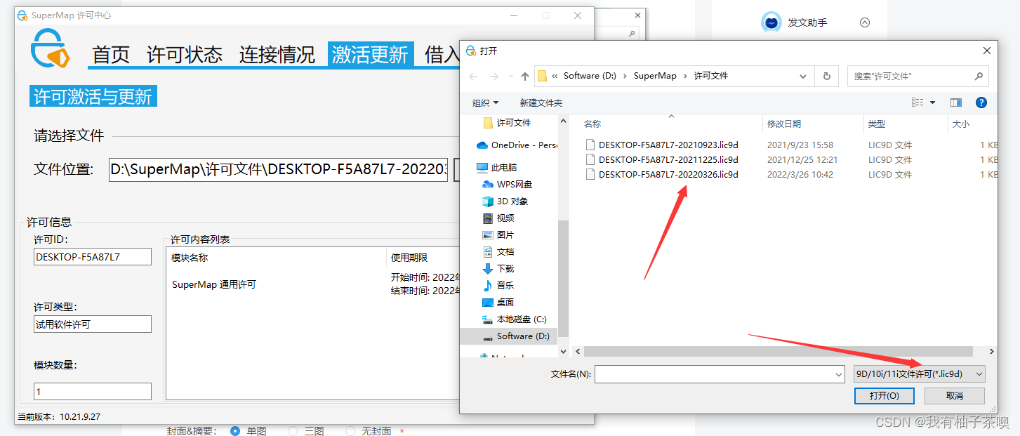Expand the address bar history dropdown
Image resolution: width=1020 pixels, height=436 pixels.
point(803,76)
